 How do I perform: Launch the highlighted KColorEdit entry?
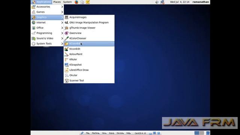pyautogui.click(x=89, y=43)
